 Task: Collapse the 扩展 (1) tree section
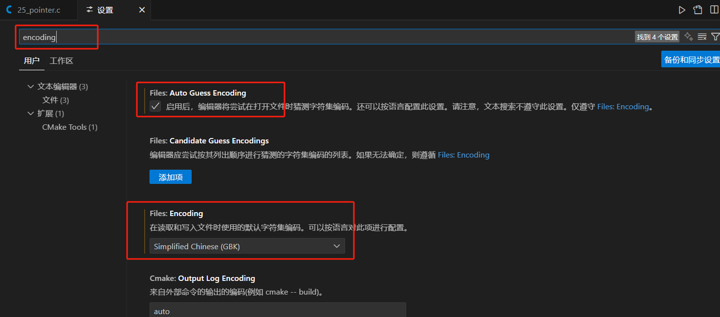[31, 113]
